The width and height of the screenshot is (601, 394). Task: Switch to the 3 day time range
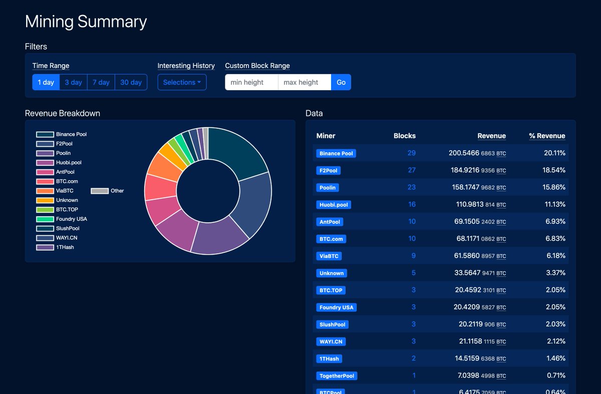click(73, 82)
